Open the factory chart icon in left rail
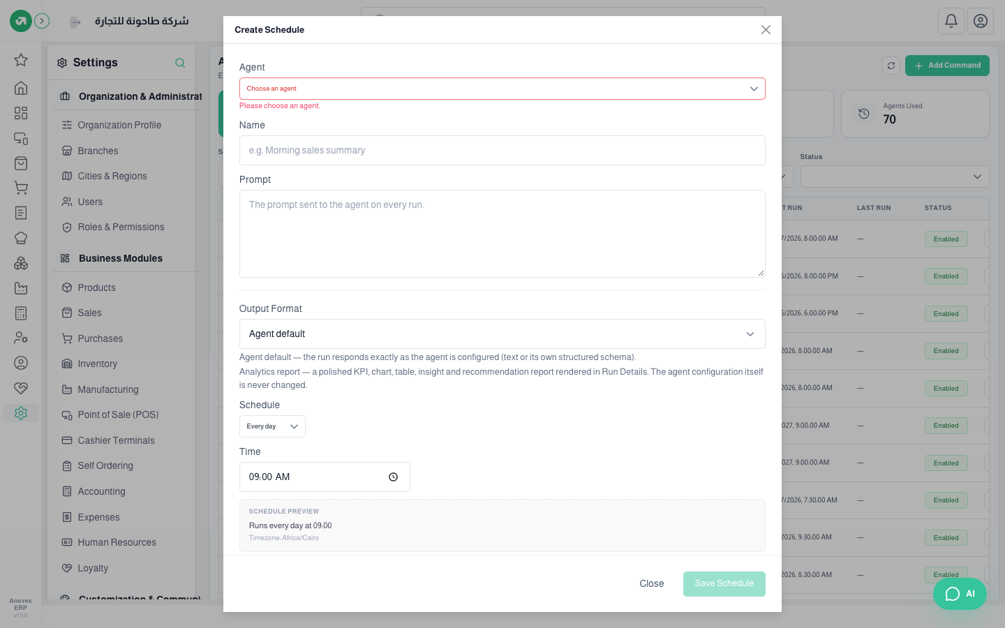 (21, 288)
